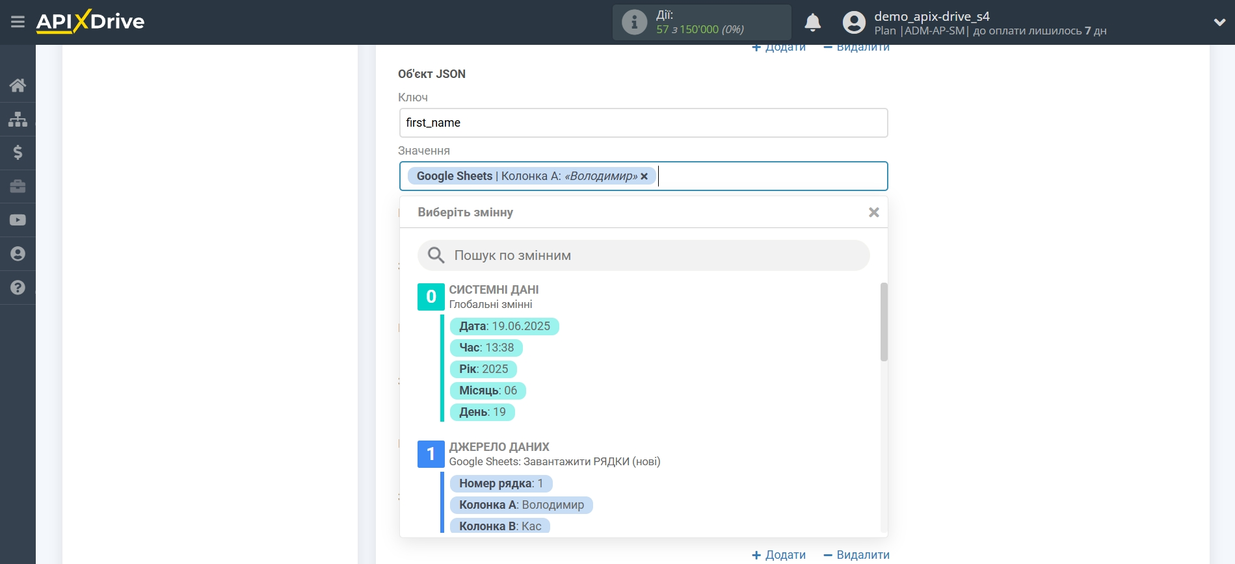Open the YouTube video tutorials icon
Viewport: 1235px width, 564px height.
(x=18, y=220)
